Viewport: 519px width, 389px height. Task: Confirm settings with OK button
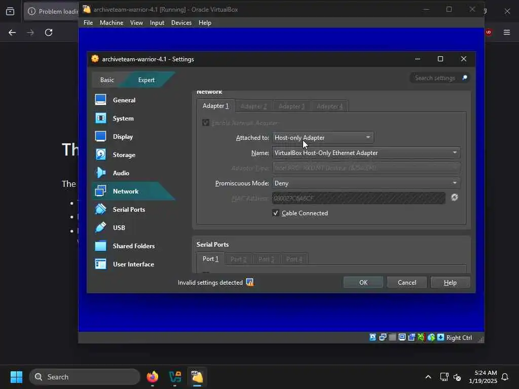pos(363,282)
